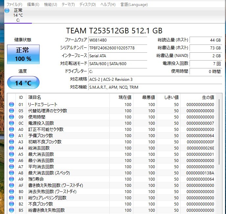
Task: Open the ディスク(D) menu
Action: [x=87, y=5]
